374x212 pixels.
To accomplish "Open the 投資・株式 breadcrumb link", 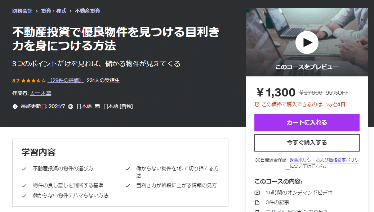I will point(54,11).
